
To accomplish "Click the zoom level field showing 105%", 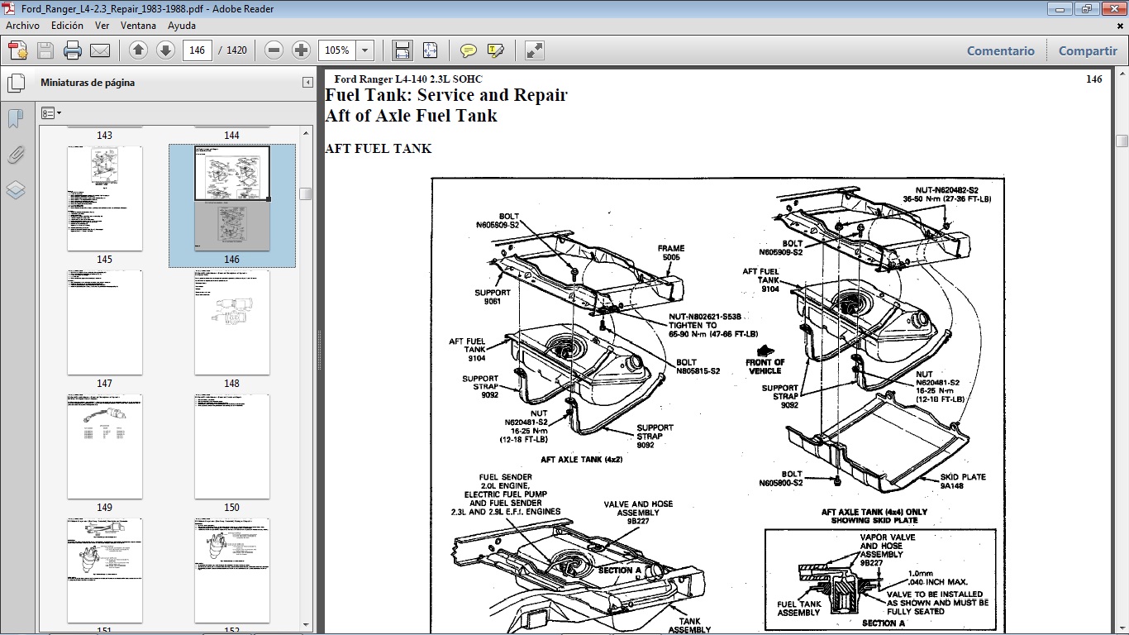I will pos(337,50).
